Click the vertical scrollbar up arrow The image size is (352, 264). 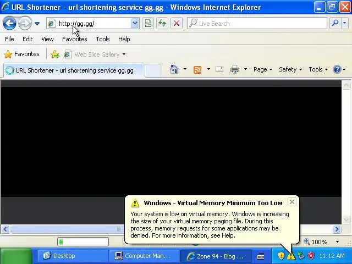346,85
